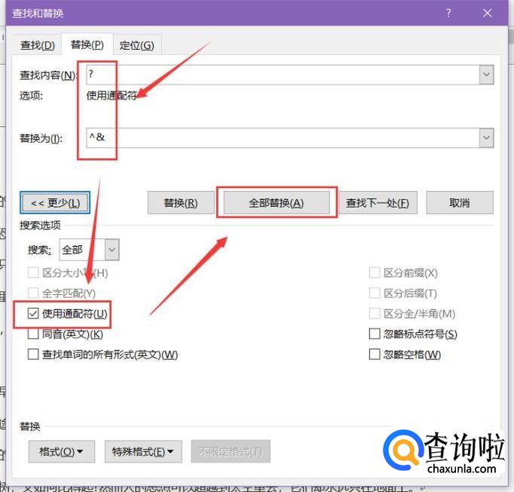Viewport: 514px width, 492px height.
Task: Click 查找下一处(F) button
Action: point(378,203)
